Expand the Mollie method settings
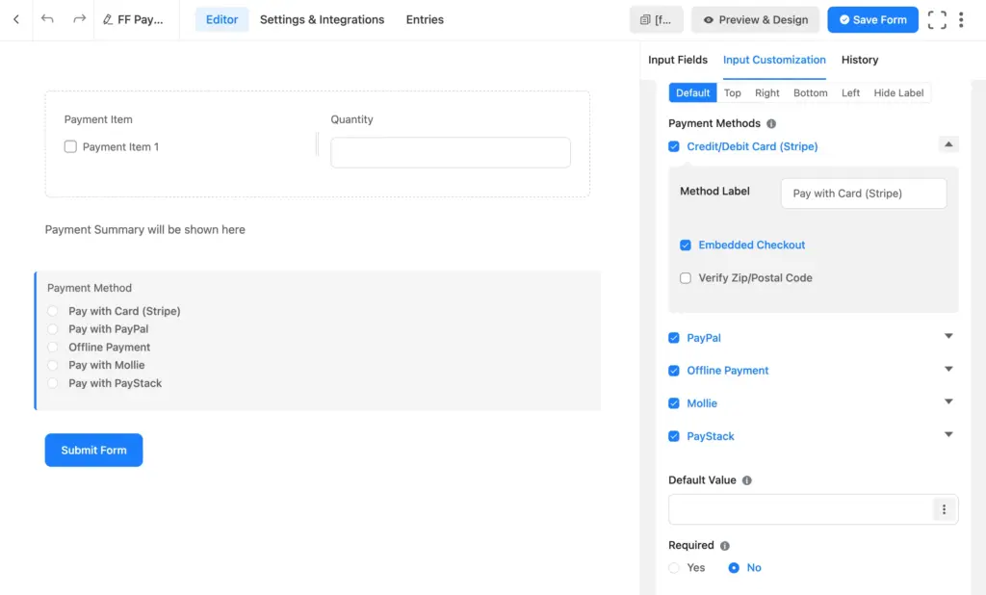This screenshot has width=986, height=595. coord(948,401)
